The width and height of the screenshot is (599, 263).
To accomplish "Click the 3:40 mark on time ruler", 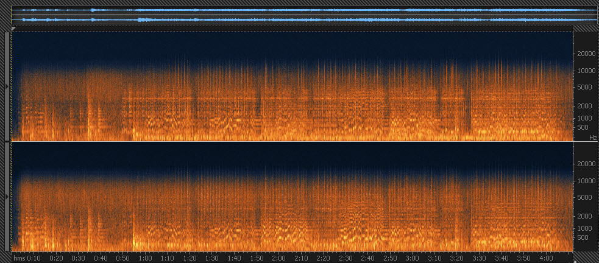I will point(502,258).
